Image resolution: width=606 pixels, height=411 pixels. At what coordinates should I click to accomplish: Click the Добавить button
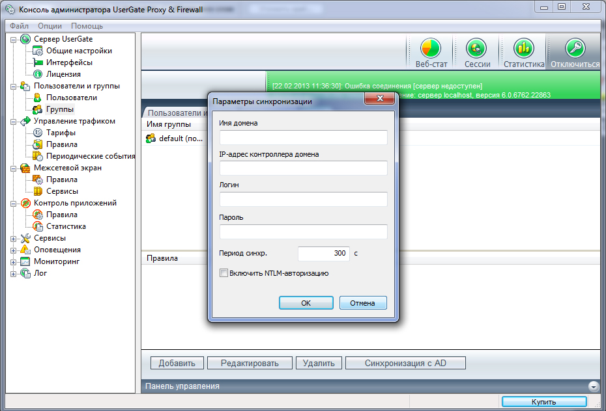pos(177,363)
